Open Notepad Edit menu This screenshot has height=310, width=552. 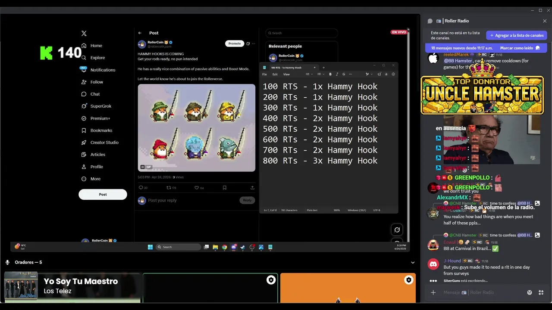(275, 74)
